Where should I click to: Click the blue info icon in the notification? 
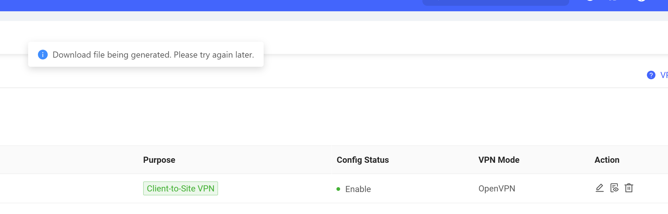click(x=43, y=55)
